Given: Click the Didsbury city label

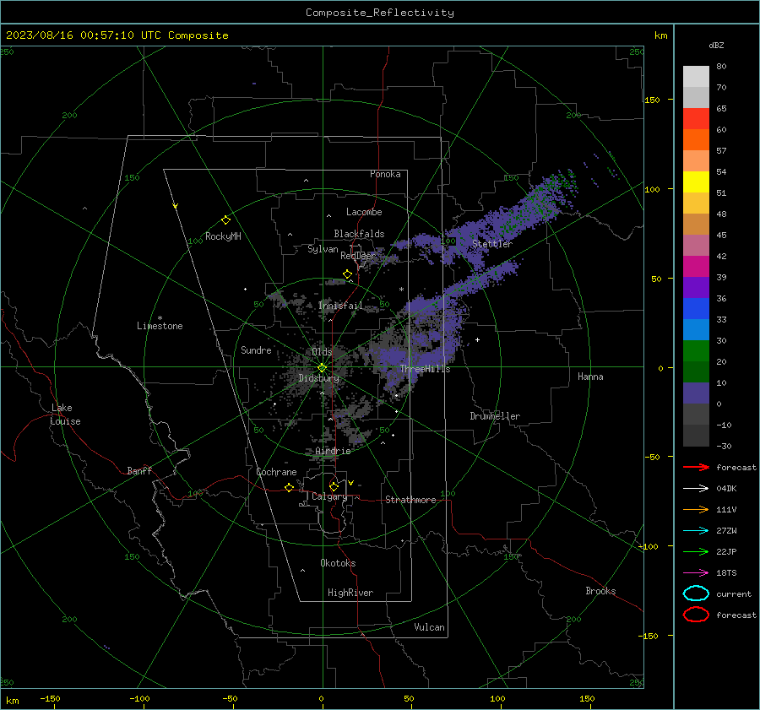Looking at the screenshot, I should tap(318, 378).
